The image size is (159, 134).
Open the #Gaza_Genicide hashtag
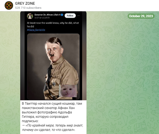36,30
